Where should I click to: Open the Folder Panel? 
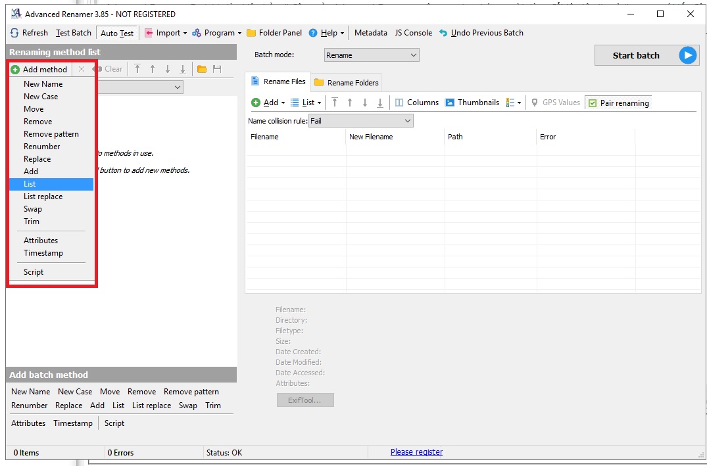tap(274, 33)
